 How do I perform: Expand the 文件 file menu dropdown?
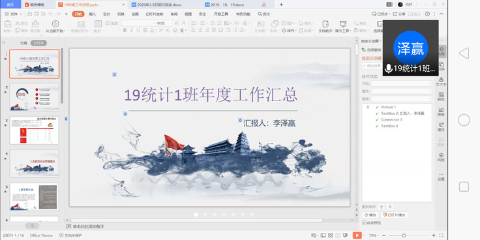[x=14, y=14]
